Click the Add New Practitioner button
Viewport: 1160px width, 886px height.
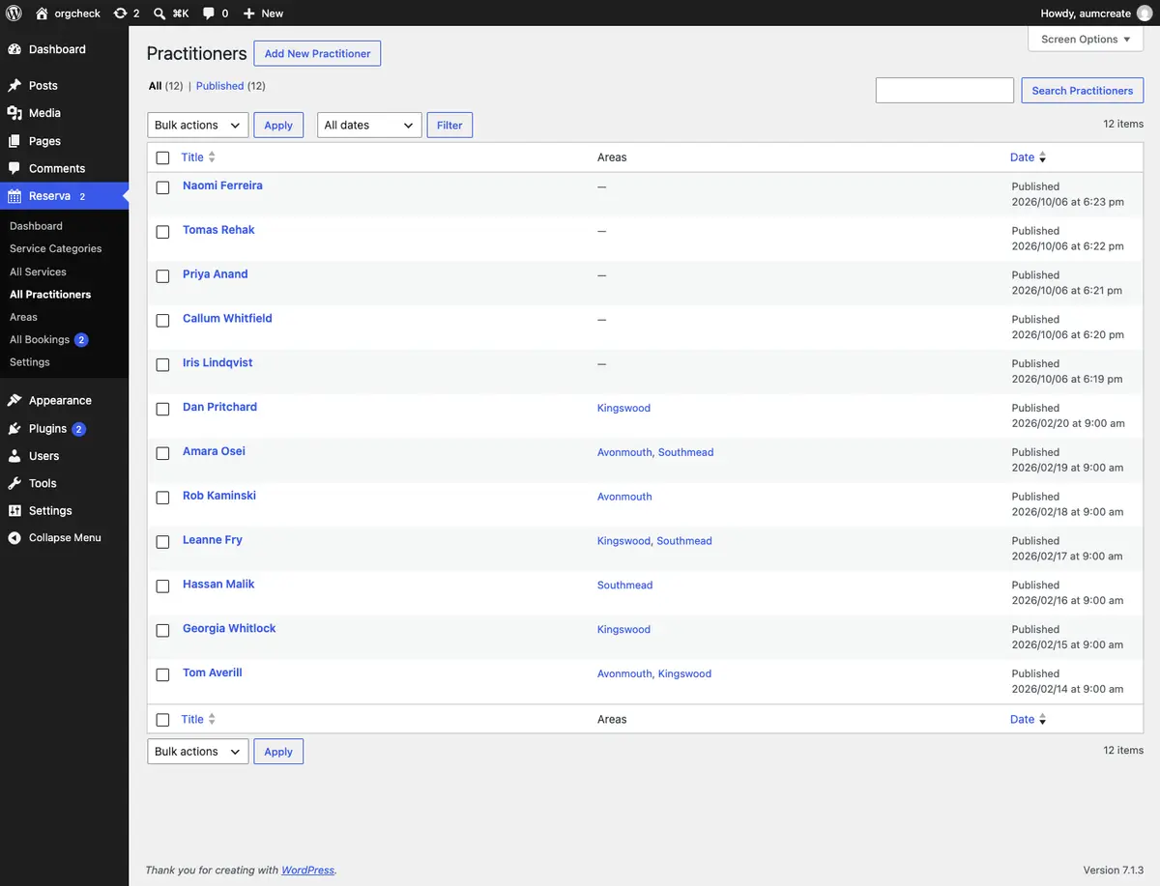(x=317, y=53)
